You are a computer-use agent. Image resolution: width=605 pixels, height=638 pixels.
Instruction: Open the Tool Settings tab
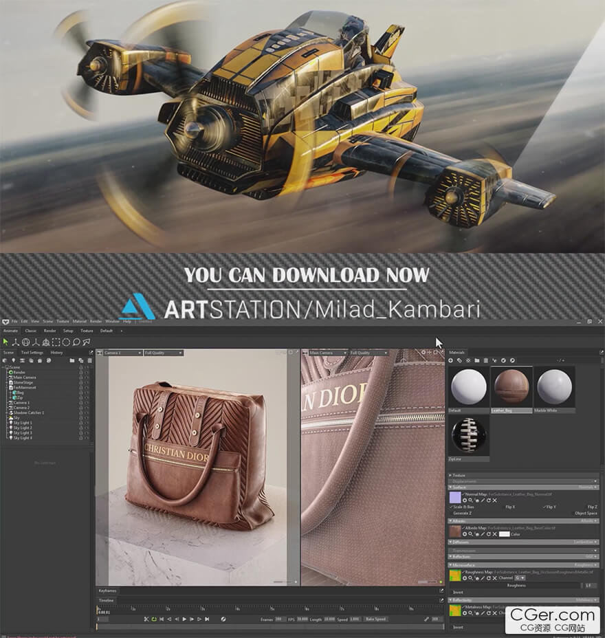pos(32,353)
